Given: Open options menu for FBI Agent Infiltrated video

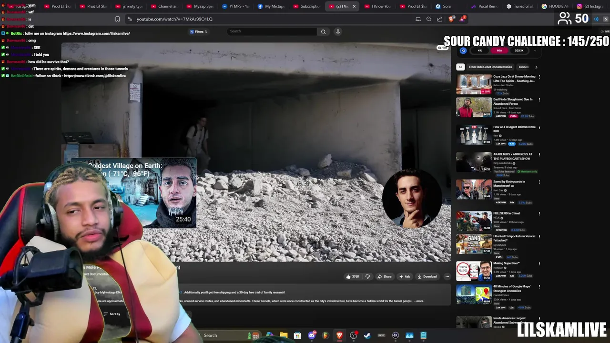Looking at the screenshot, I should pyautogui.click(x=539, y=127).
